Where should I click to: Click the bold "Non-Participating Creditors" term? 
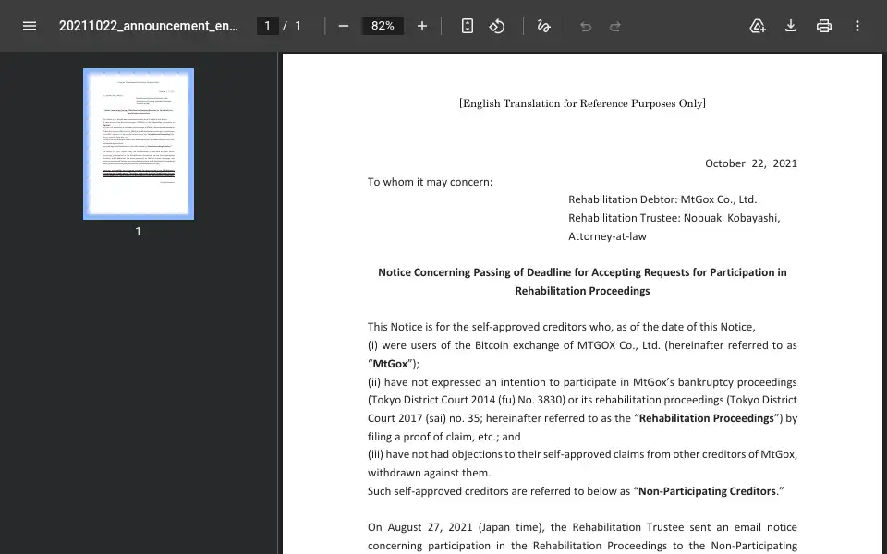(707, 491)
